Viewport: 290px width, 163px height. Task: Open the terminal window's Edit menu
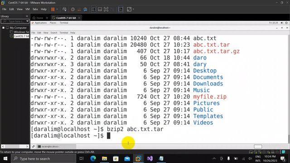pyautogui.click(x=39, y=33)
